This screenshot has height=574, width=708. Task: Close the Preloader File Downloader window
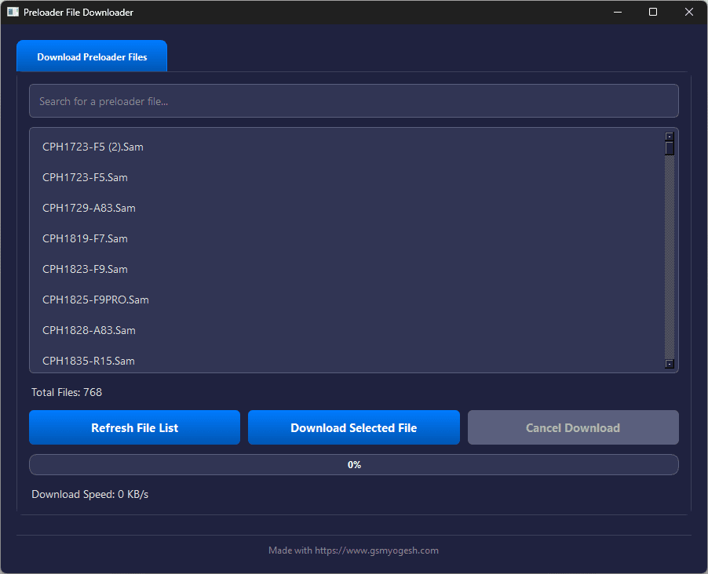(688, 13)
